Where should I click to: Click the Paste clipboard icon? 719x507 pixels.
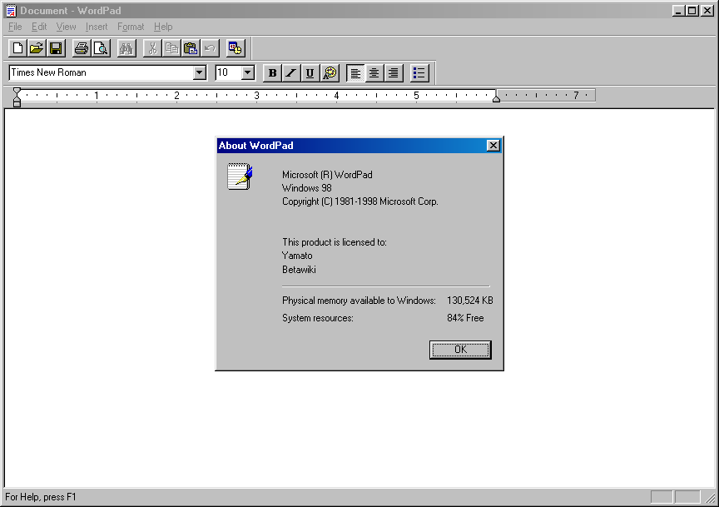click(x=191, y=48)
